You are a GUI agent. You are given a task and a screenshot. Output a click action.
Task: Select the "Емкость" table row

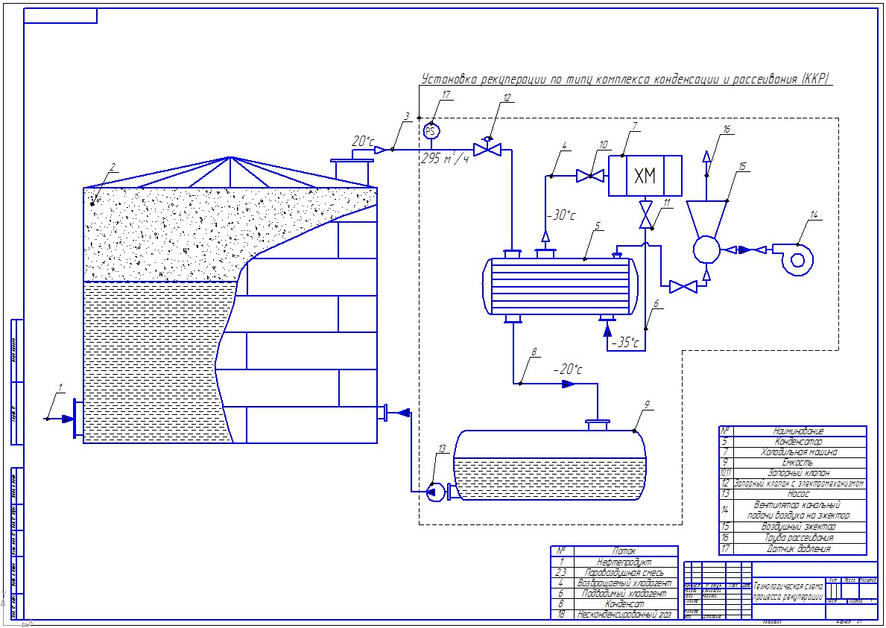[793, 463]
